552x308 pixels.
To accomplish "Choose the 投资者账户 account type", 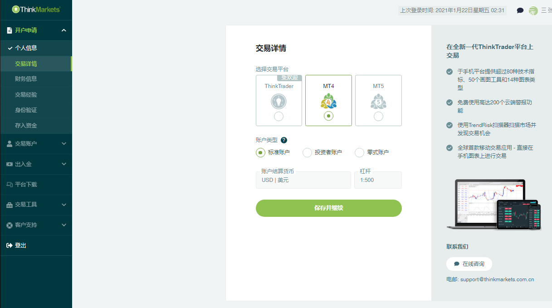I will [x=307, y=152].
